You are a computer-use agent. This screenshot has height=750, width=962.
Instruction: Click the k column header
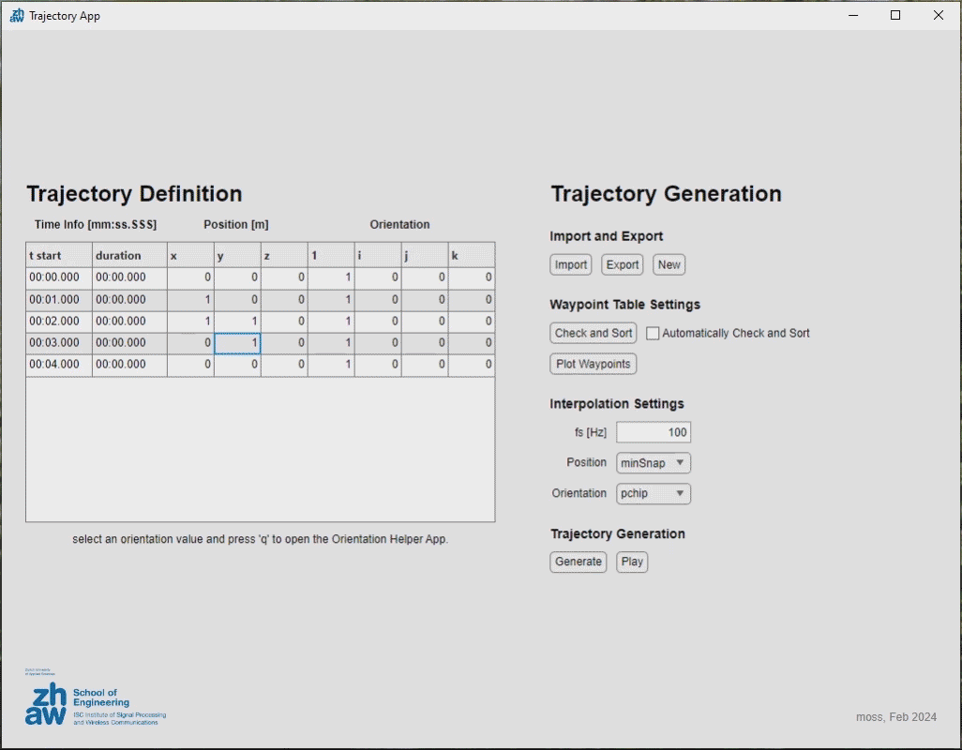tap(471, 255)
